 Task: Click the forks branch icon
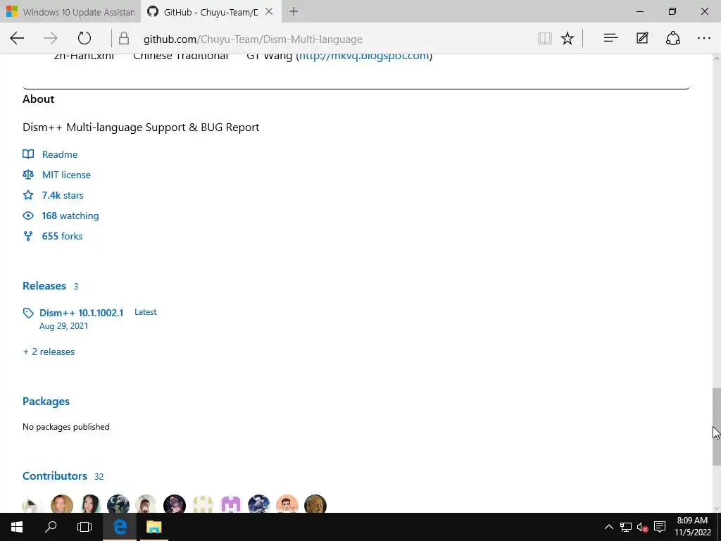(28, 236)
